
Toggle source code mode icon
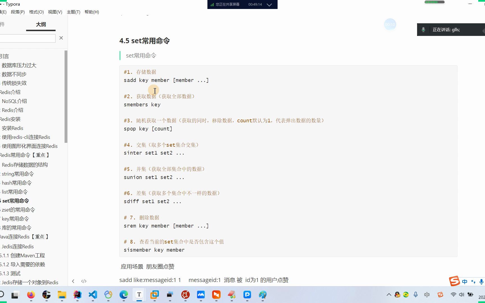click(84, 281)
